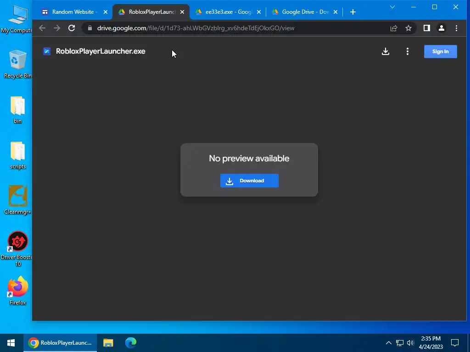Click the browser forward arrow
This screenshot has height=352, width=470.
click(x=56, y=28)
